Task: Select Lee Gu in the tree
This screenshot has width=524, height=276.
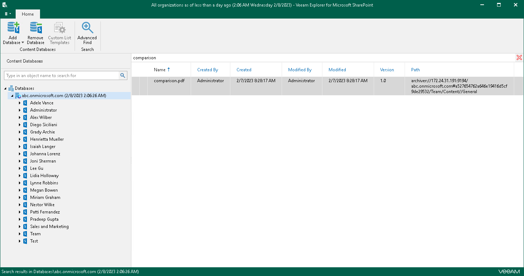Action: click(37, 168)
